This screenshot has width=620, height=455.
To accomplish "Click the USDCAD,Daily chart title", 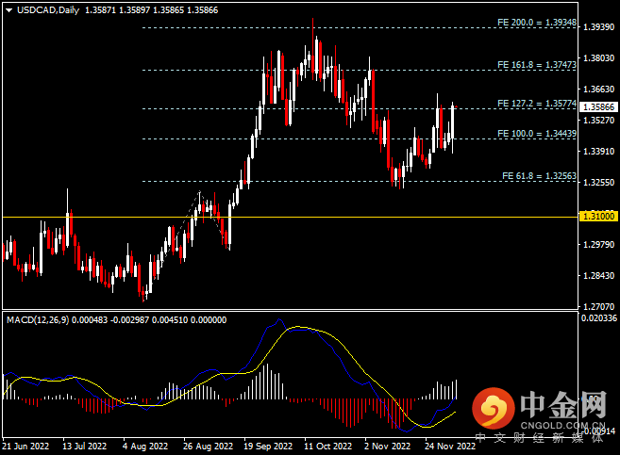I will tap(42, 10).
